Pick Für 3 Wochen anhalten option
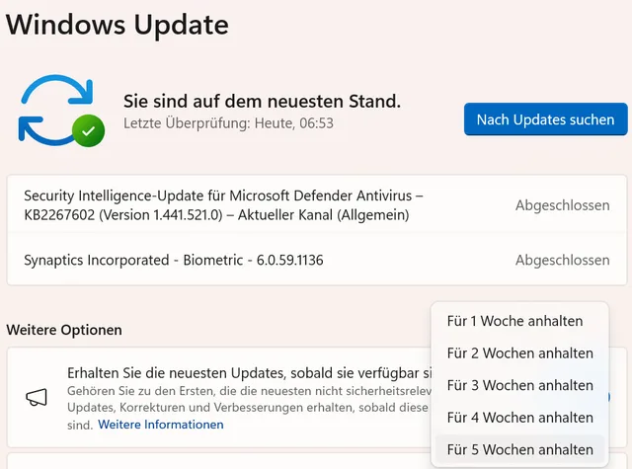Viewport: 632px width, 469px height. (x=519, y=385)
